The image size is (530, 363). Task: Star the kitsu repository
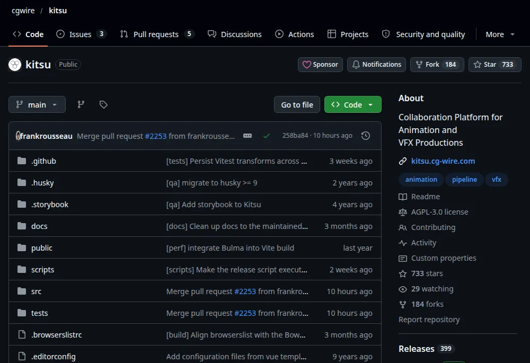click(495, 65)
